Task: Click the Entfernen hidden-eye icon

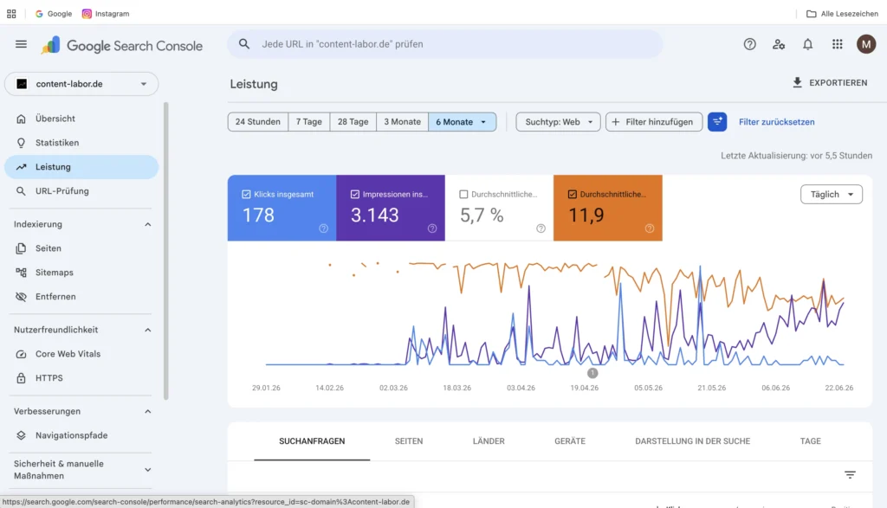Action: [21, 297]
